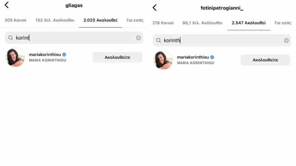Viewport: 296px width, 166px height.
Task: Tap the magnifier icon in fotinipetrogianni_ search
Action: [x=158, y=41]
